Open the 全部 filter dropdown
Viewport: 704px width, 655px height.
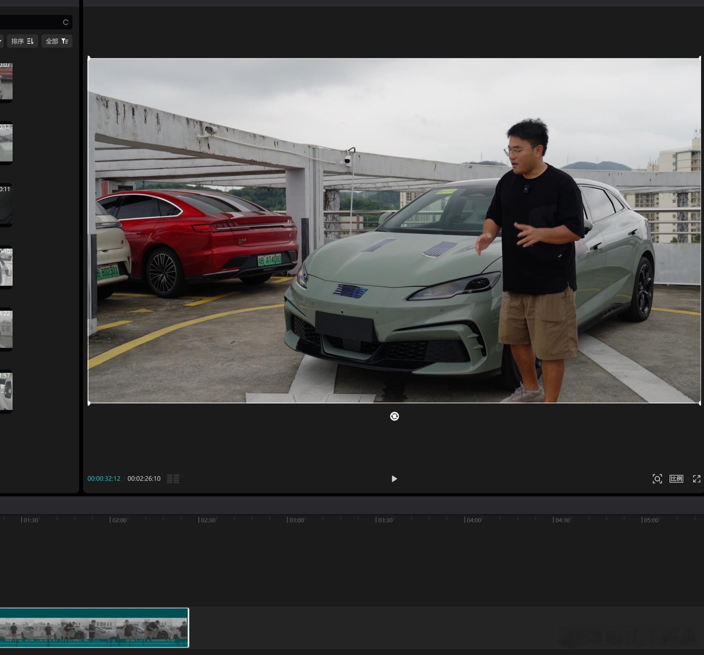(57, 41)
